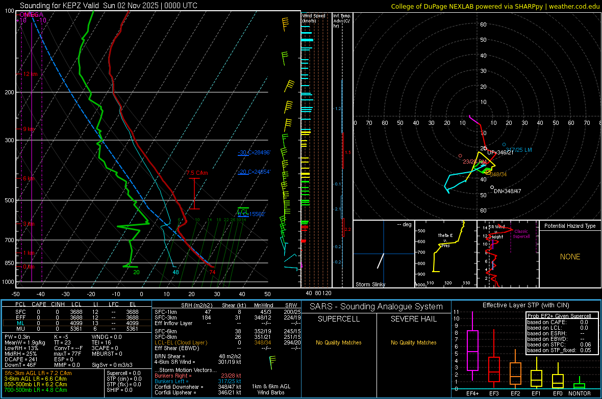Screen dimensions: 602x399
Task: Click the orange '348/34' hodograph label
Action: tap(498, 175)
